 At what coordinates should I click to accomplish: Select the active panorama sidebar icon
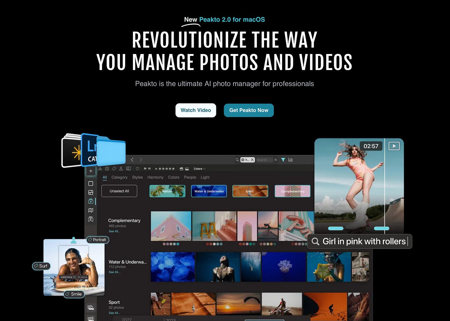tap(91, 201)
